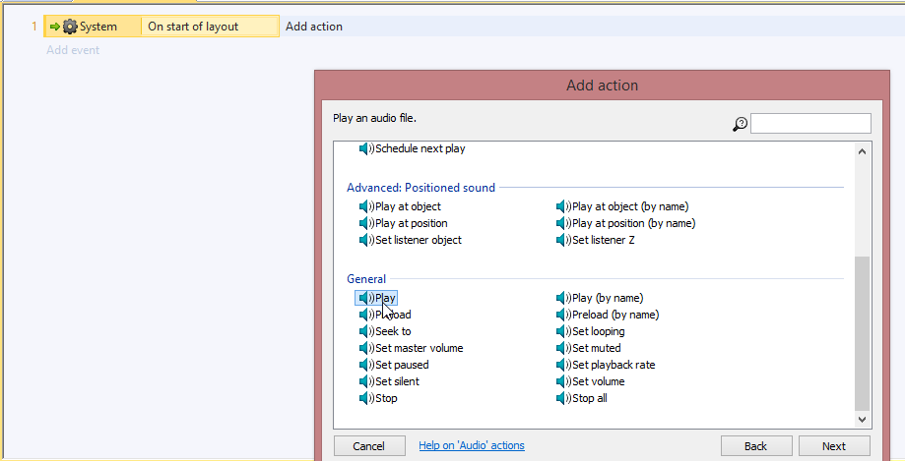This screenshot has height=461, width=905.
Task: Pick the Set volume action
Action: point(591,381)
